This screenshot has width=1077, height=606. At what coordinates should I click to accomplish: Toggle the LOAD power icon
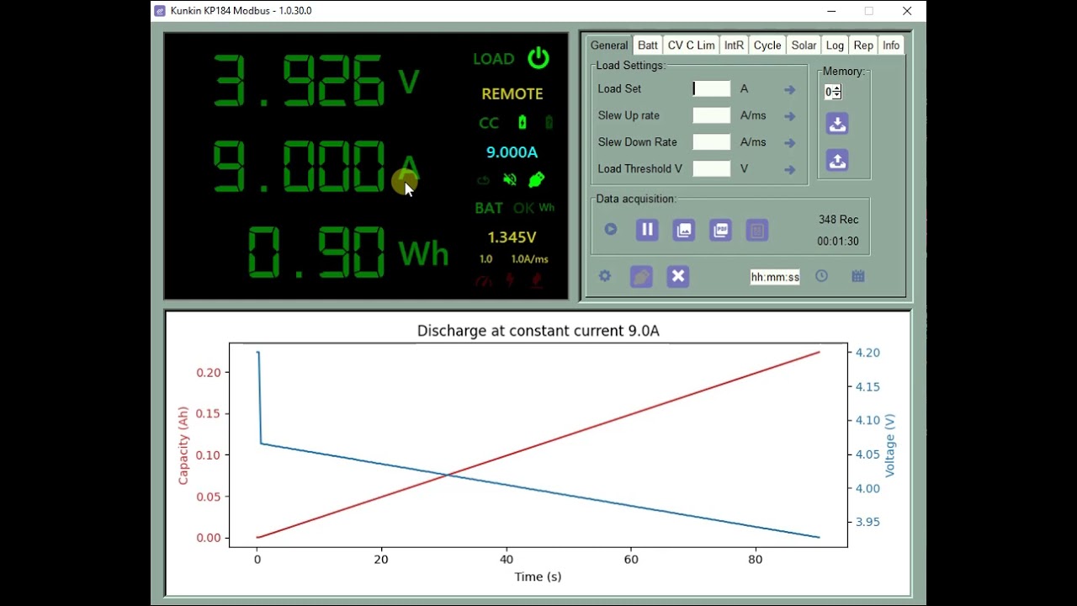(538, 58)
